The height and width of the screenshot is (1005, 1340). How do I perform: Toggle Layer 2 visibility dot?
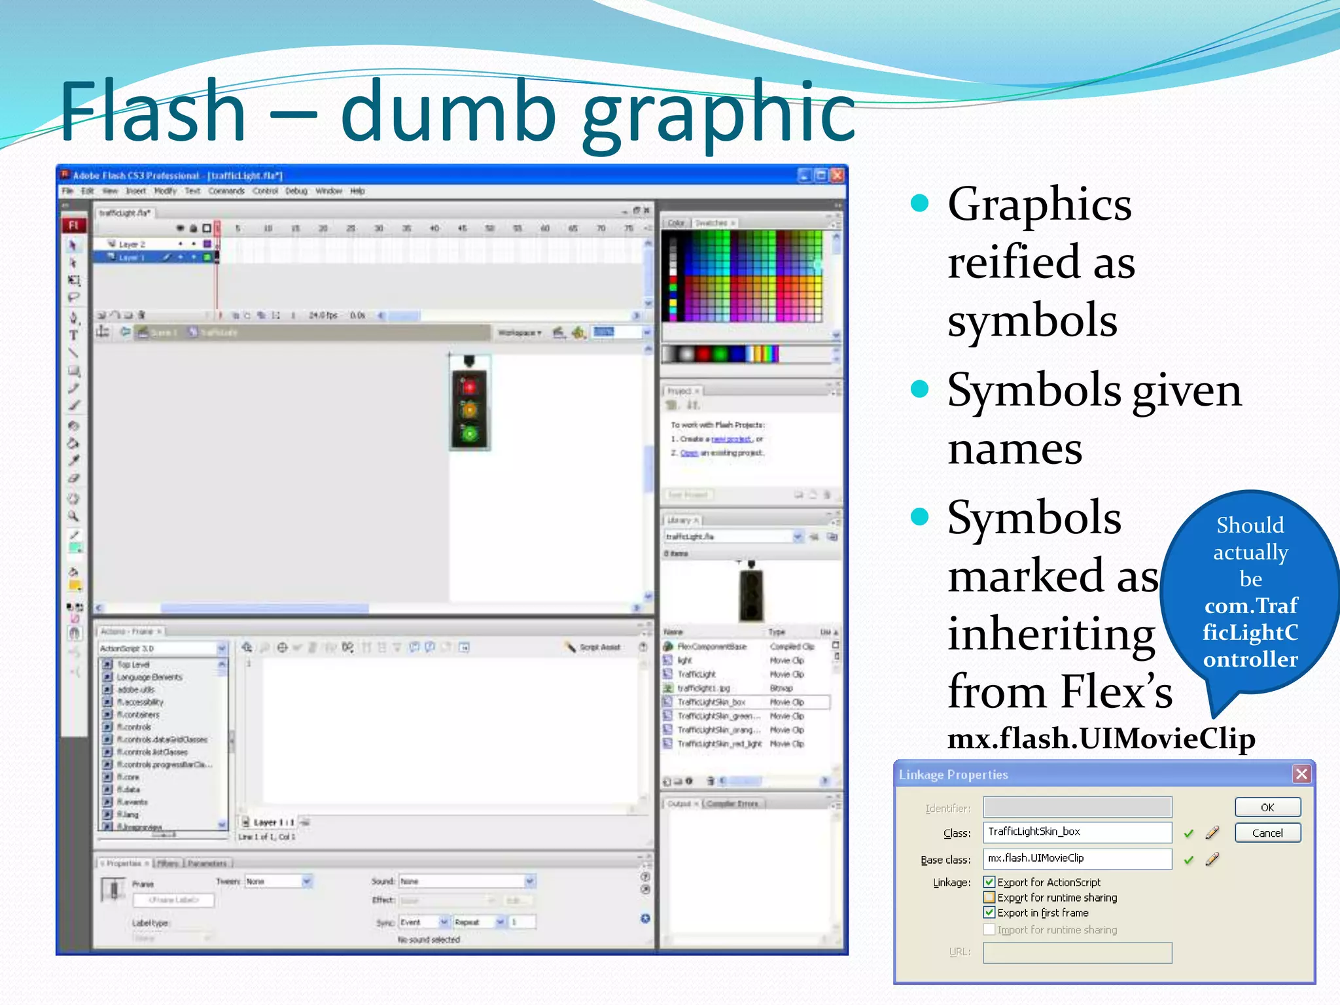tap(180, 244)
